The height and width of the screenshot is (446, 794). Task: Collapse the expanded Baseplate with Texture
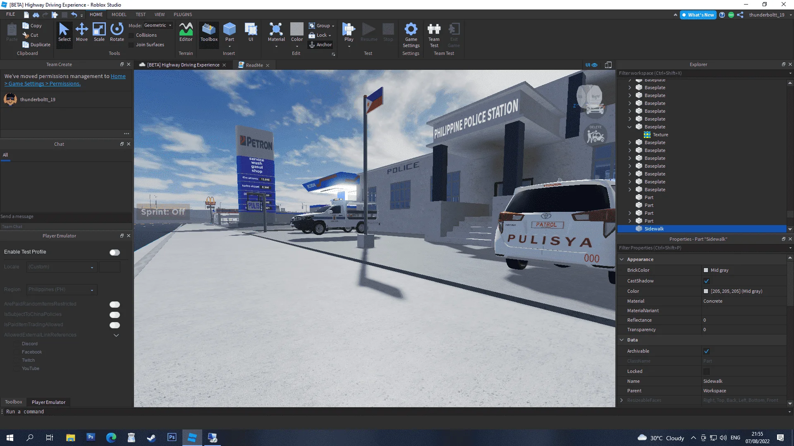click(x=630, y=127)
